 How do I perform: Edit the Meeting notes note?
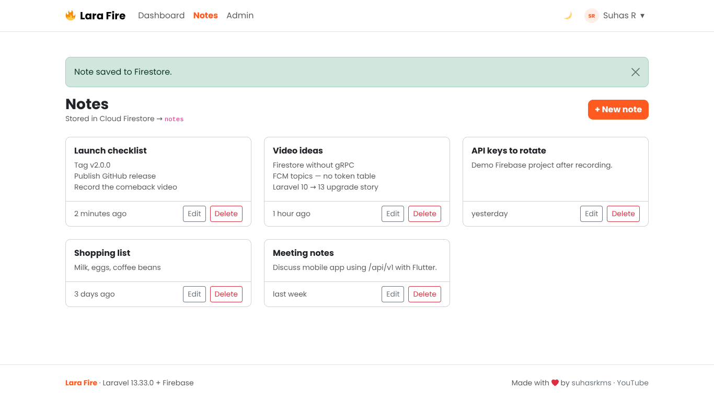(393, 294)
